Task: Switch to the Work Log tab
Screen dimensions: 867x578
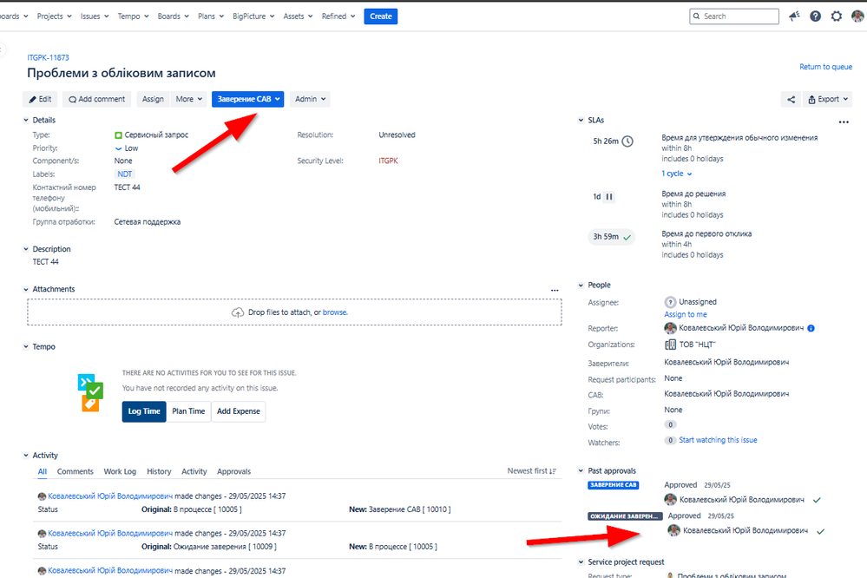Action: [x=120, y=472]
